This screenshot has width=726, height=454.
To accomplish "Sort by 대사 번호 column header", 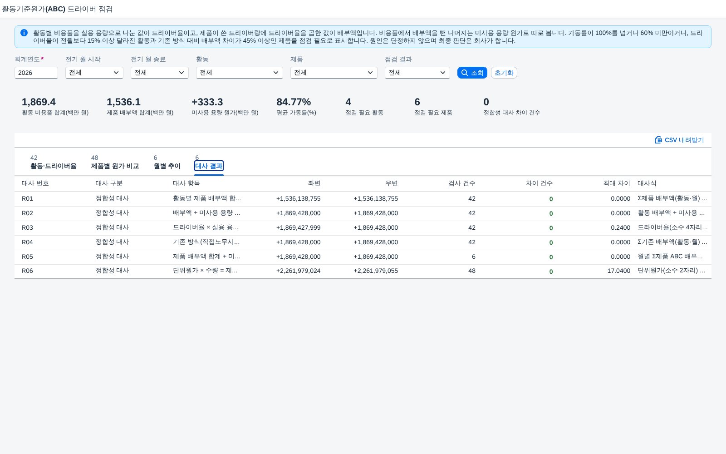I will tap(35, 183).
